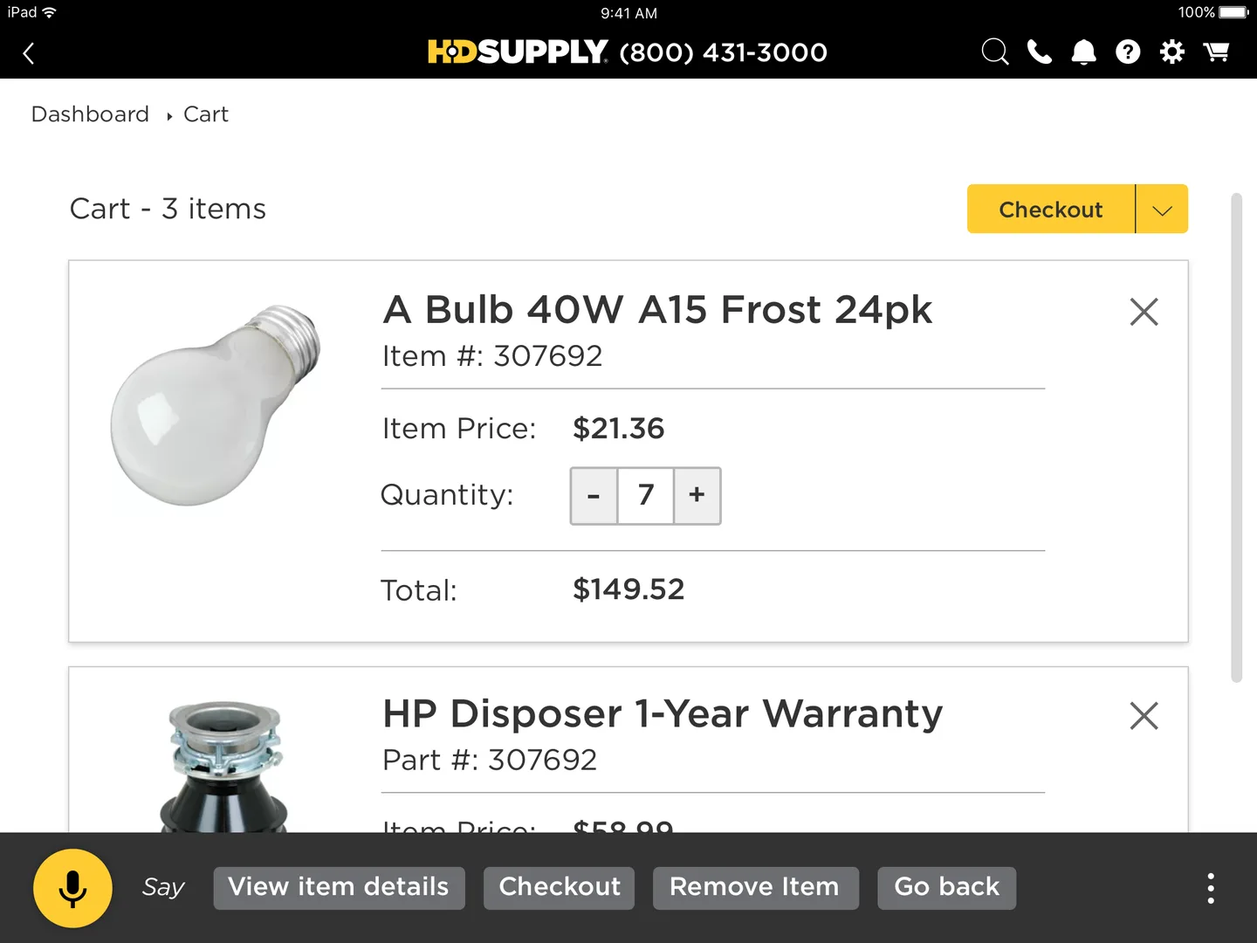This screenshot has height=943, width=1257.
Task: Activate the voice microphone button
Action: pos(73,888)
